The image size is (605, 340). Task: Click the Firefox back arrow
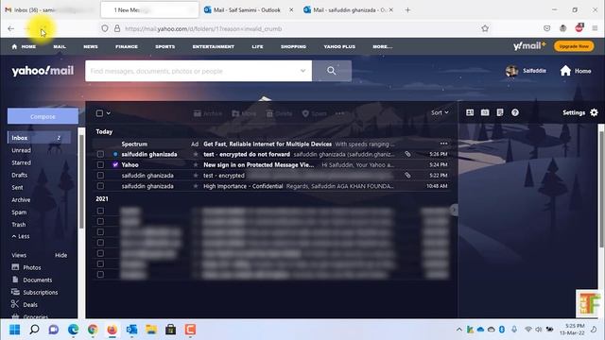tap(10, 28)
